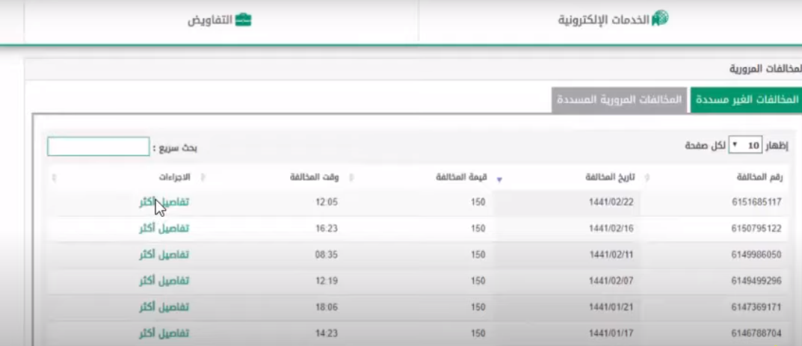Select the violation number cell 6146788704
Viewport: 802px width, 346px height.
[756, 333]
